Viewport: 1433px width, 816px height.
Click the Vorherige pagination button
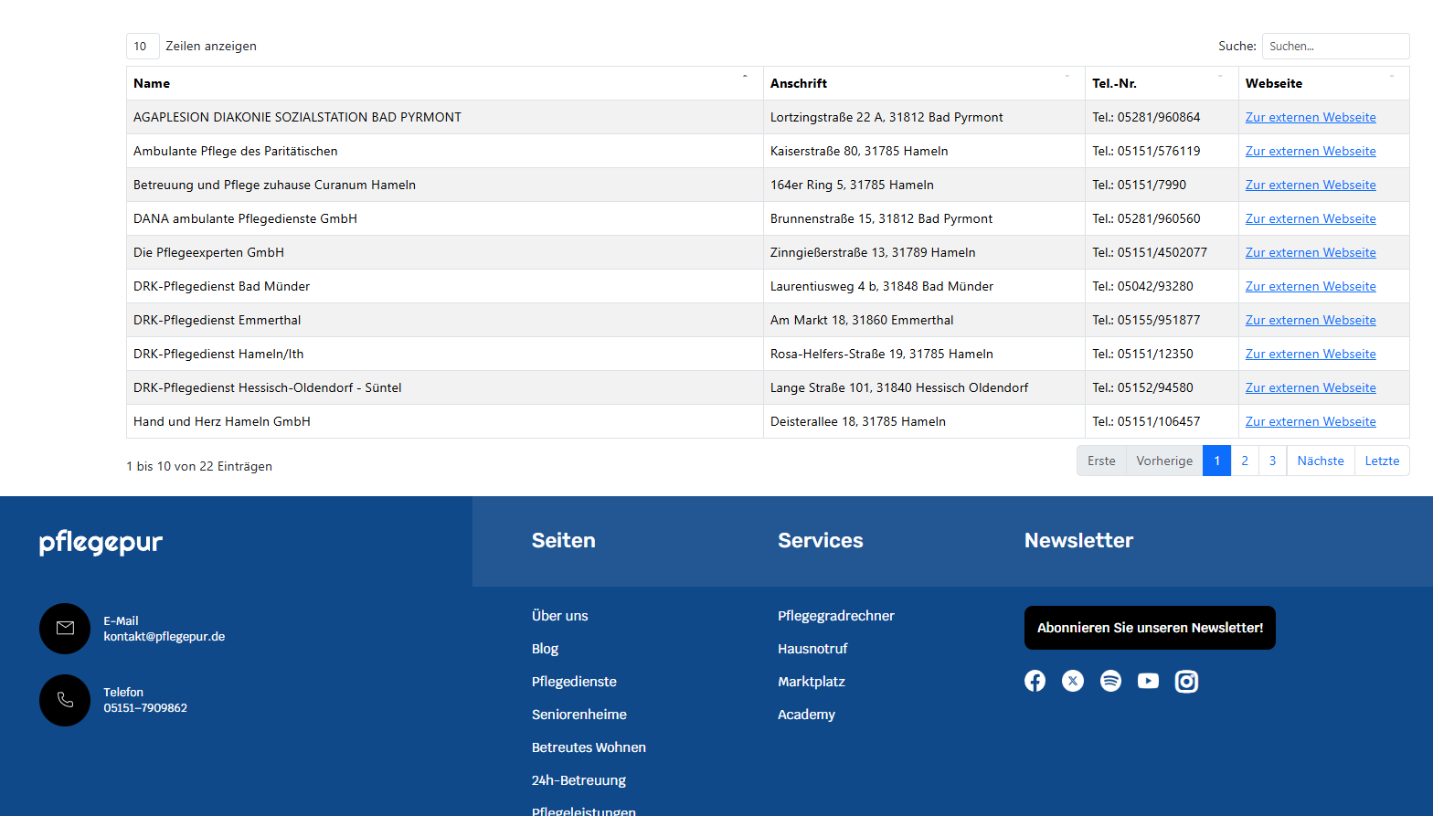click(x=1164, y=461)
